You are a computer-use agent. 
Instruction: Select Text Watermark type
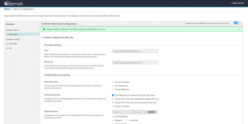tap(113, 86)
